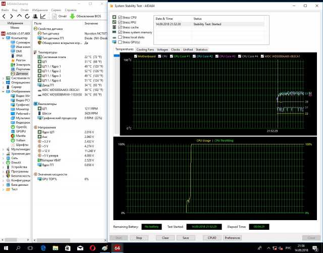
Task: Switch to Избранное favorites panel tab
Action: [x=15, y=23]
